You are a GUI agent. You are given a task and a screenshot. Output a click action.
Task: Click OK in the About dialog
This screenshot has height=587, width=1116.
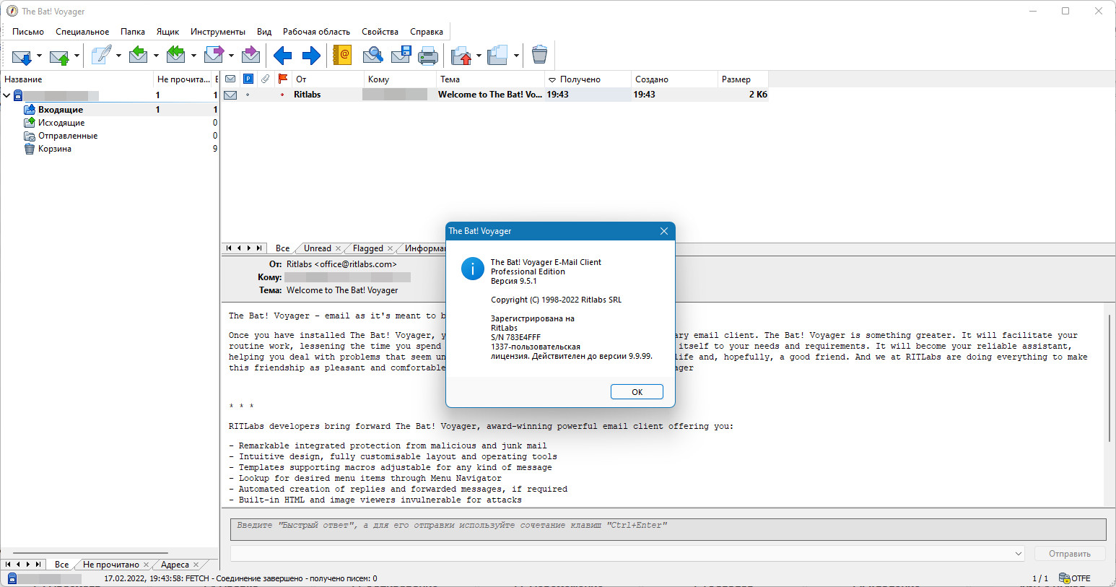click(x=637, y=392)
